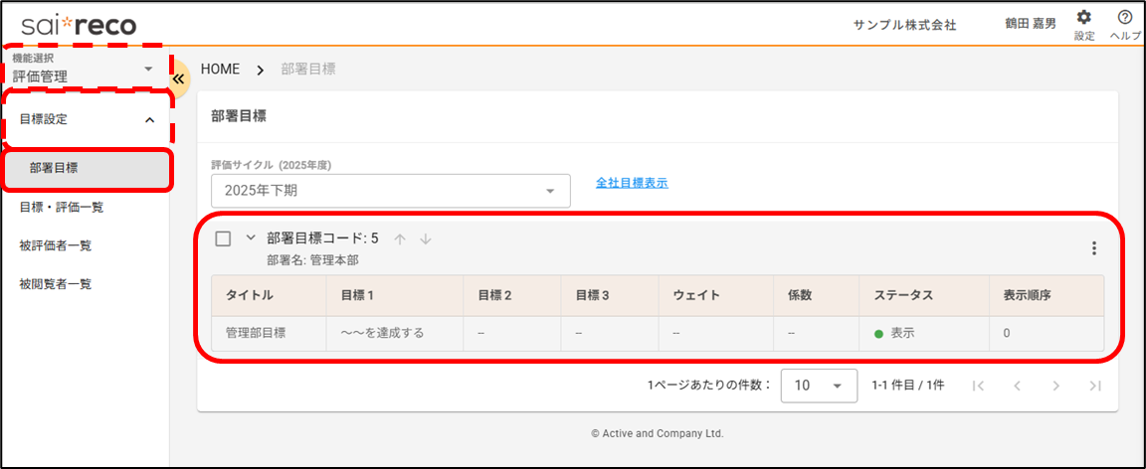
Task: Navigate to HOME in the breadcrumb
Action: click(x=221, y=70)
